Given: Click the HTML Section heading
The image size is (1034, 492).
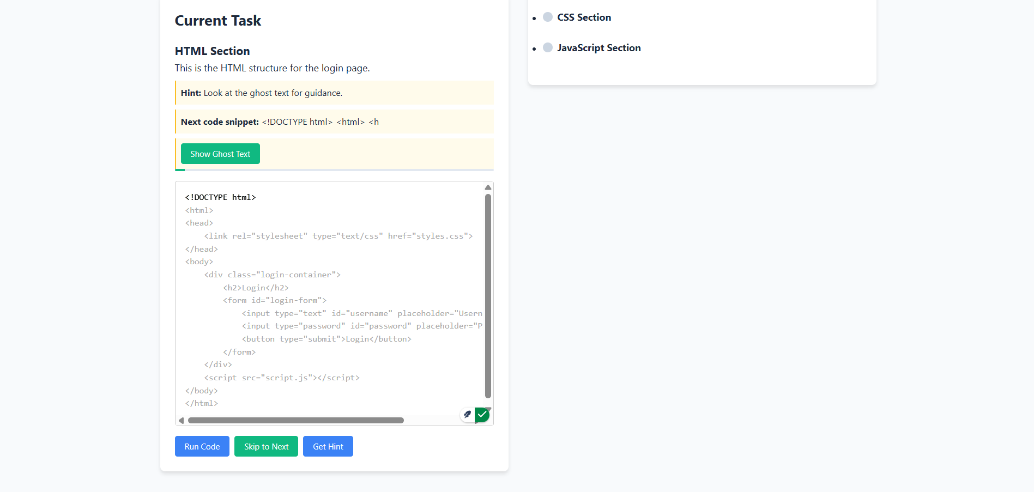Looking at the screenshot, I should click(x=212, y=51).
